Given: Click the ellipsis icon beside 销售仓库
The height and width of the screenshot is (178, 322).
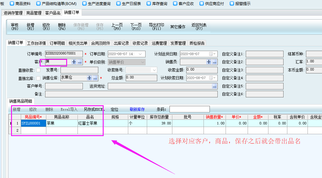Looking at the screenshot, I should [x=95, y=78].
